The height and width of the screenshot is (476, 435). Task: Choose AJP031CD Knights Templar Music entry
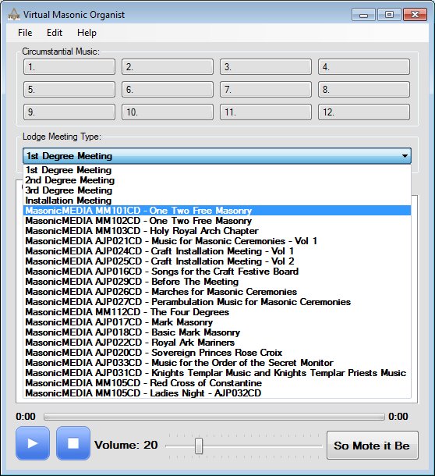tap(217, 373)
